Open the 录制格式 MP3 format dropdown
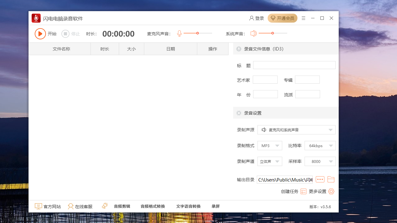 tap(277, 145)
